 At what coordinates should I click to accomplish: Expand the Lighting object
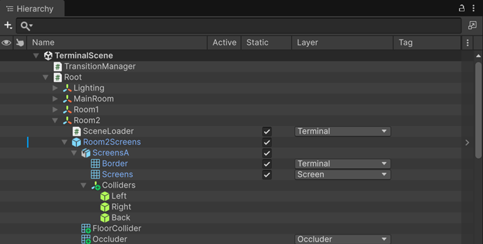pyautogui.click(x=55, y=88)
